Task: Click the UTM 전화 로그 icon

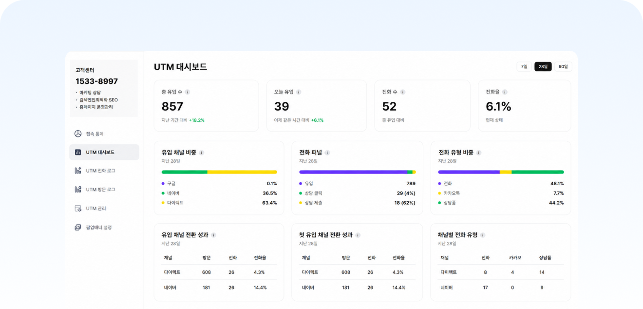Action: (x=78, y=171)
